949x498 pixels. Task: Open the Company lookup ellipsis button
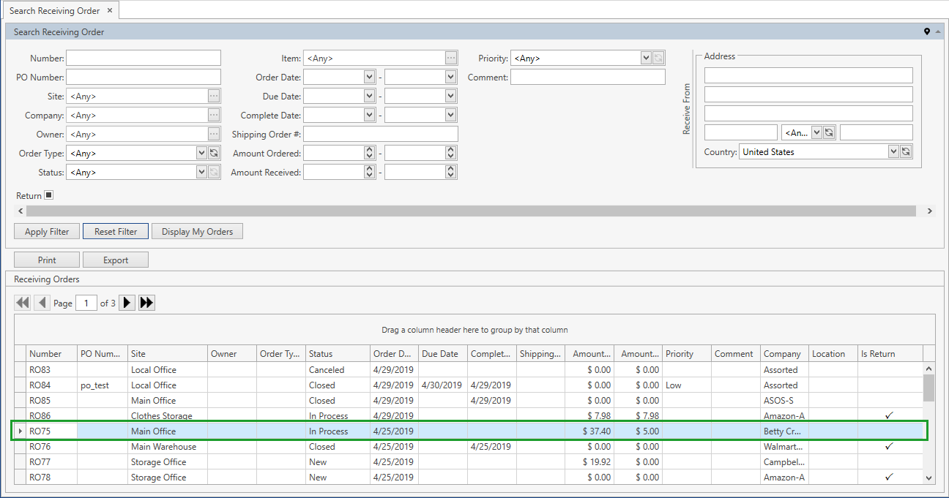point(215,115)
